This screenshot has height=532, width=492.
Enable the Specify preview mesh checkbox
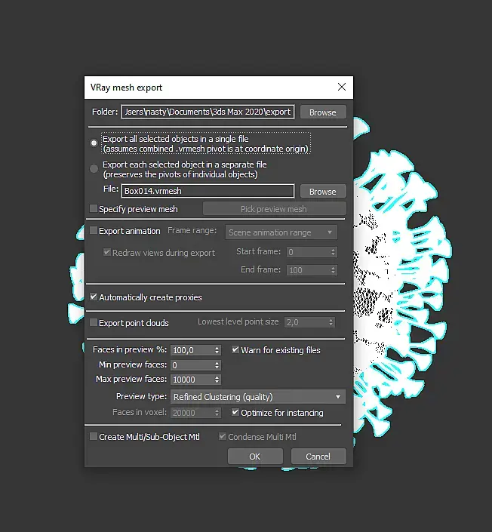click(x=94, y=208)
